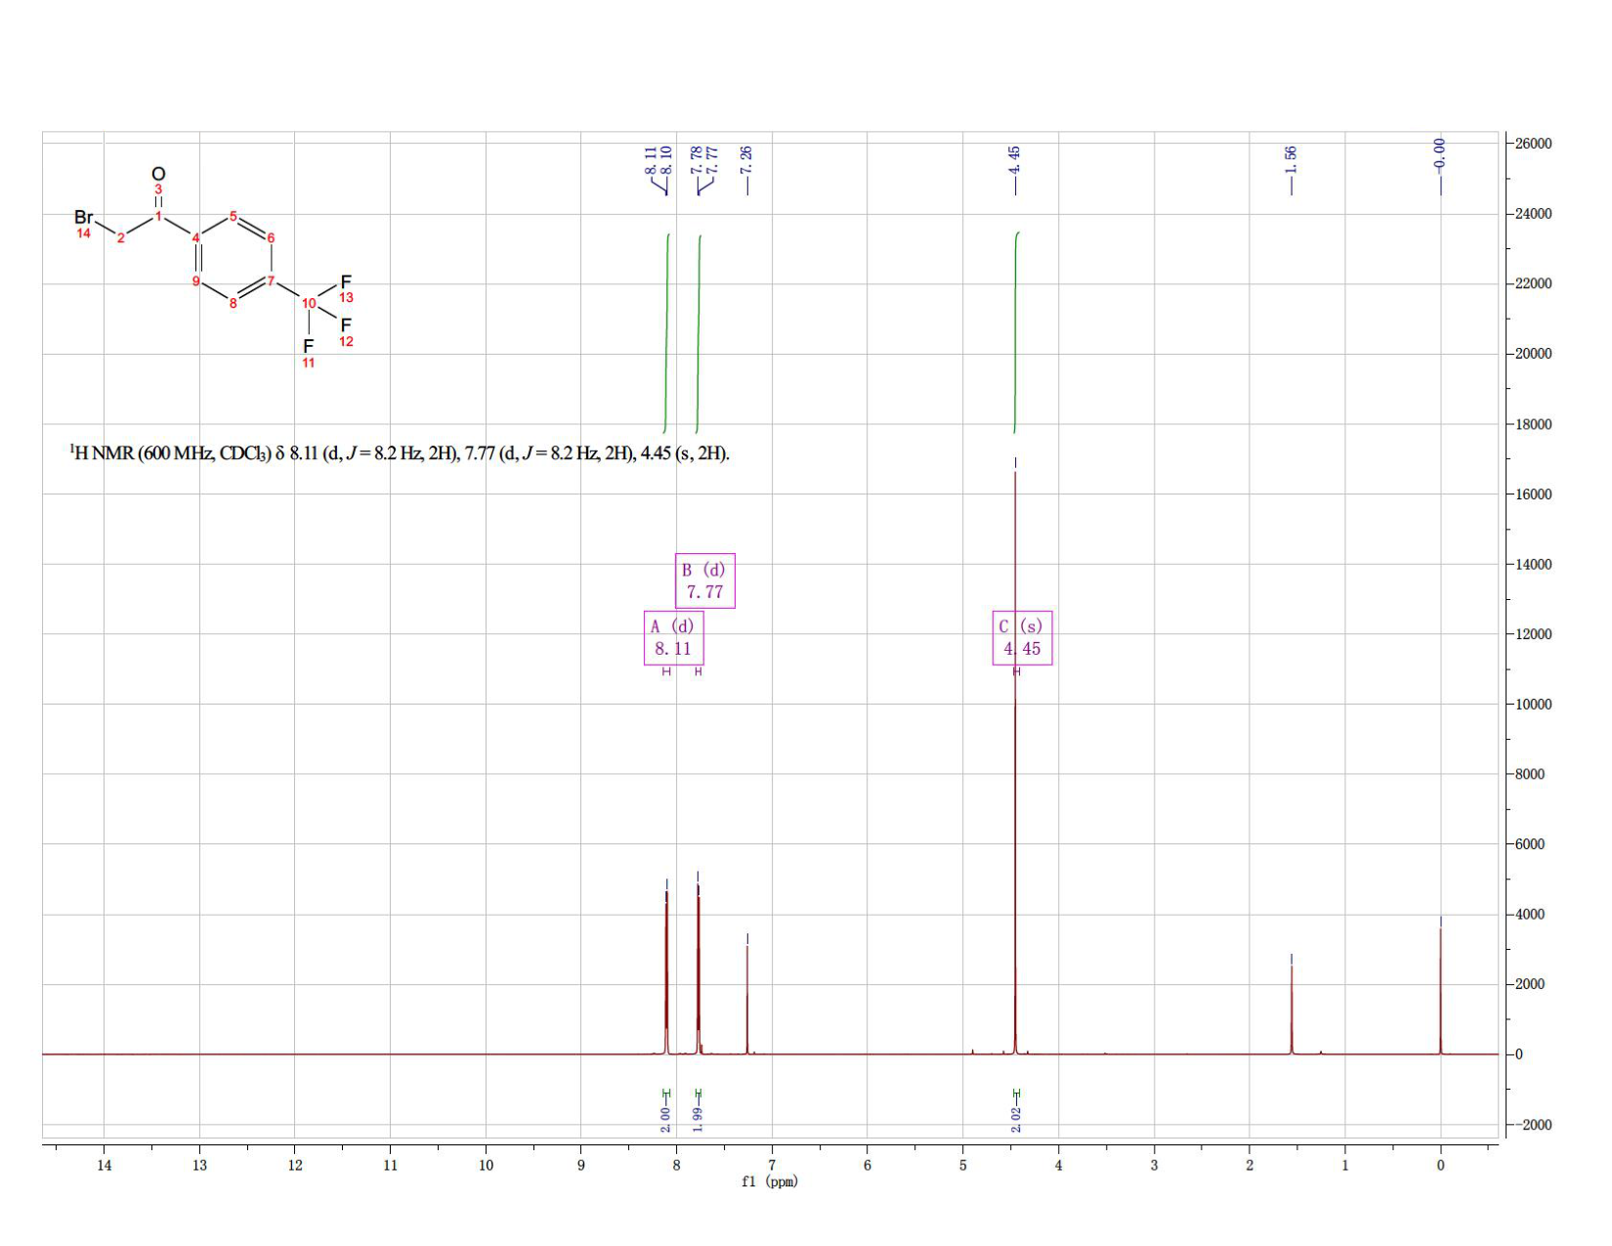Click the integral value 1.99 below the baseline
The image size is (1612, 1246).
click(x=698, y=1120)
